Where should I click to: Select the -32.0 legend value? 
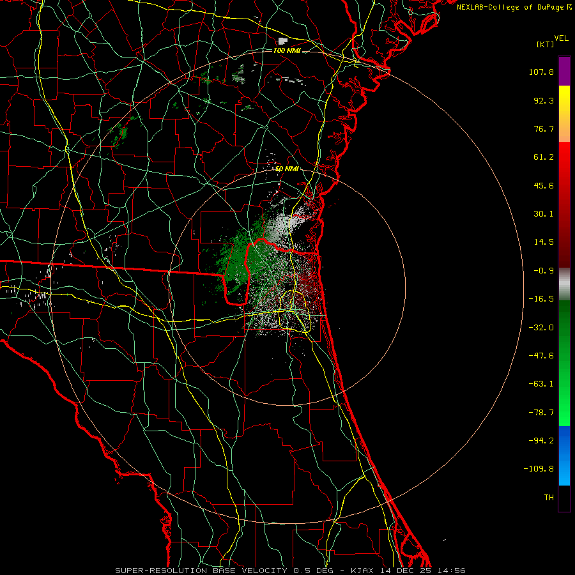(541, 328)
